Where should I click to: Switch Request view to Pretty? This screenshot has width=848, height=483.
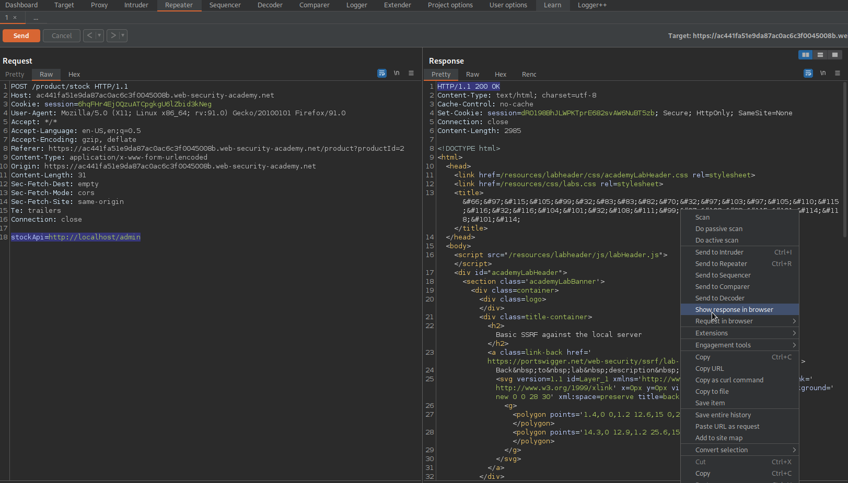coord(15,75)
